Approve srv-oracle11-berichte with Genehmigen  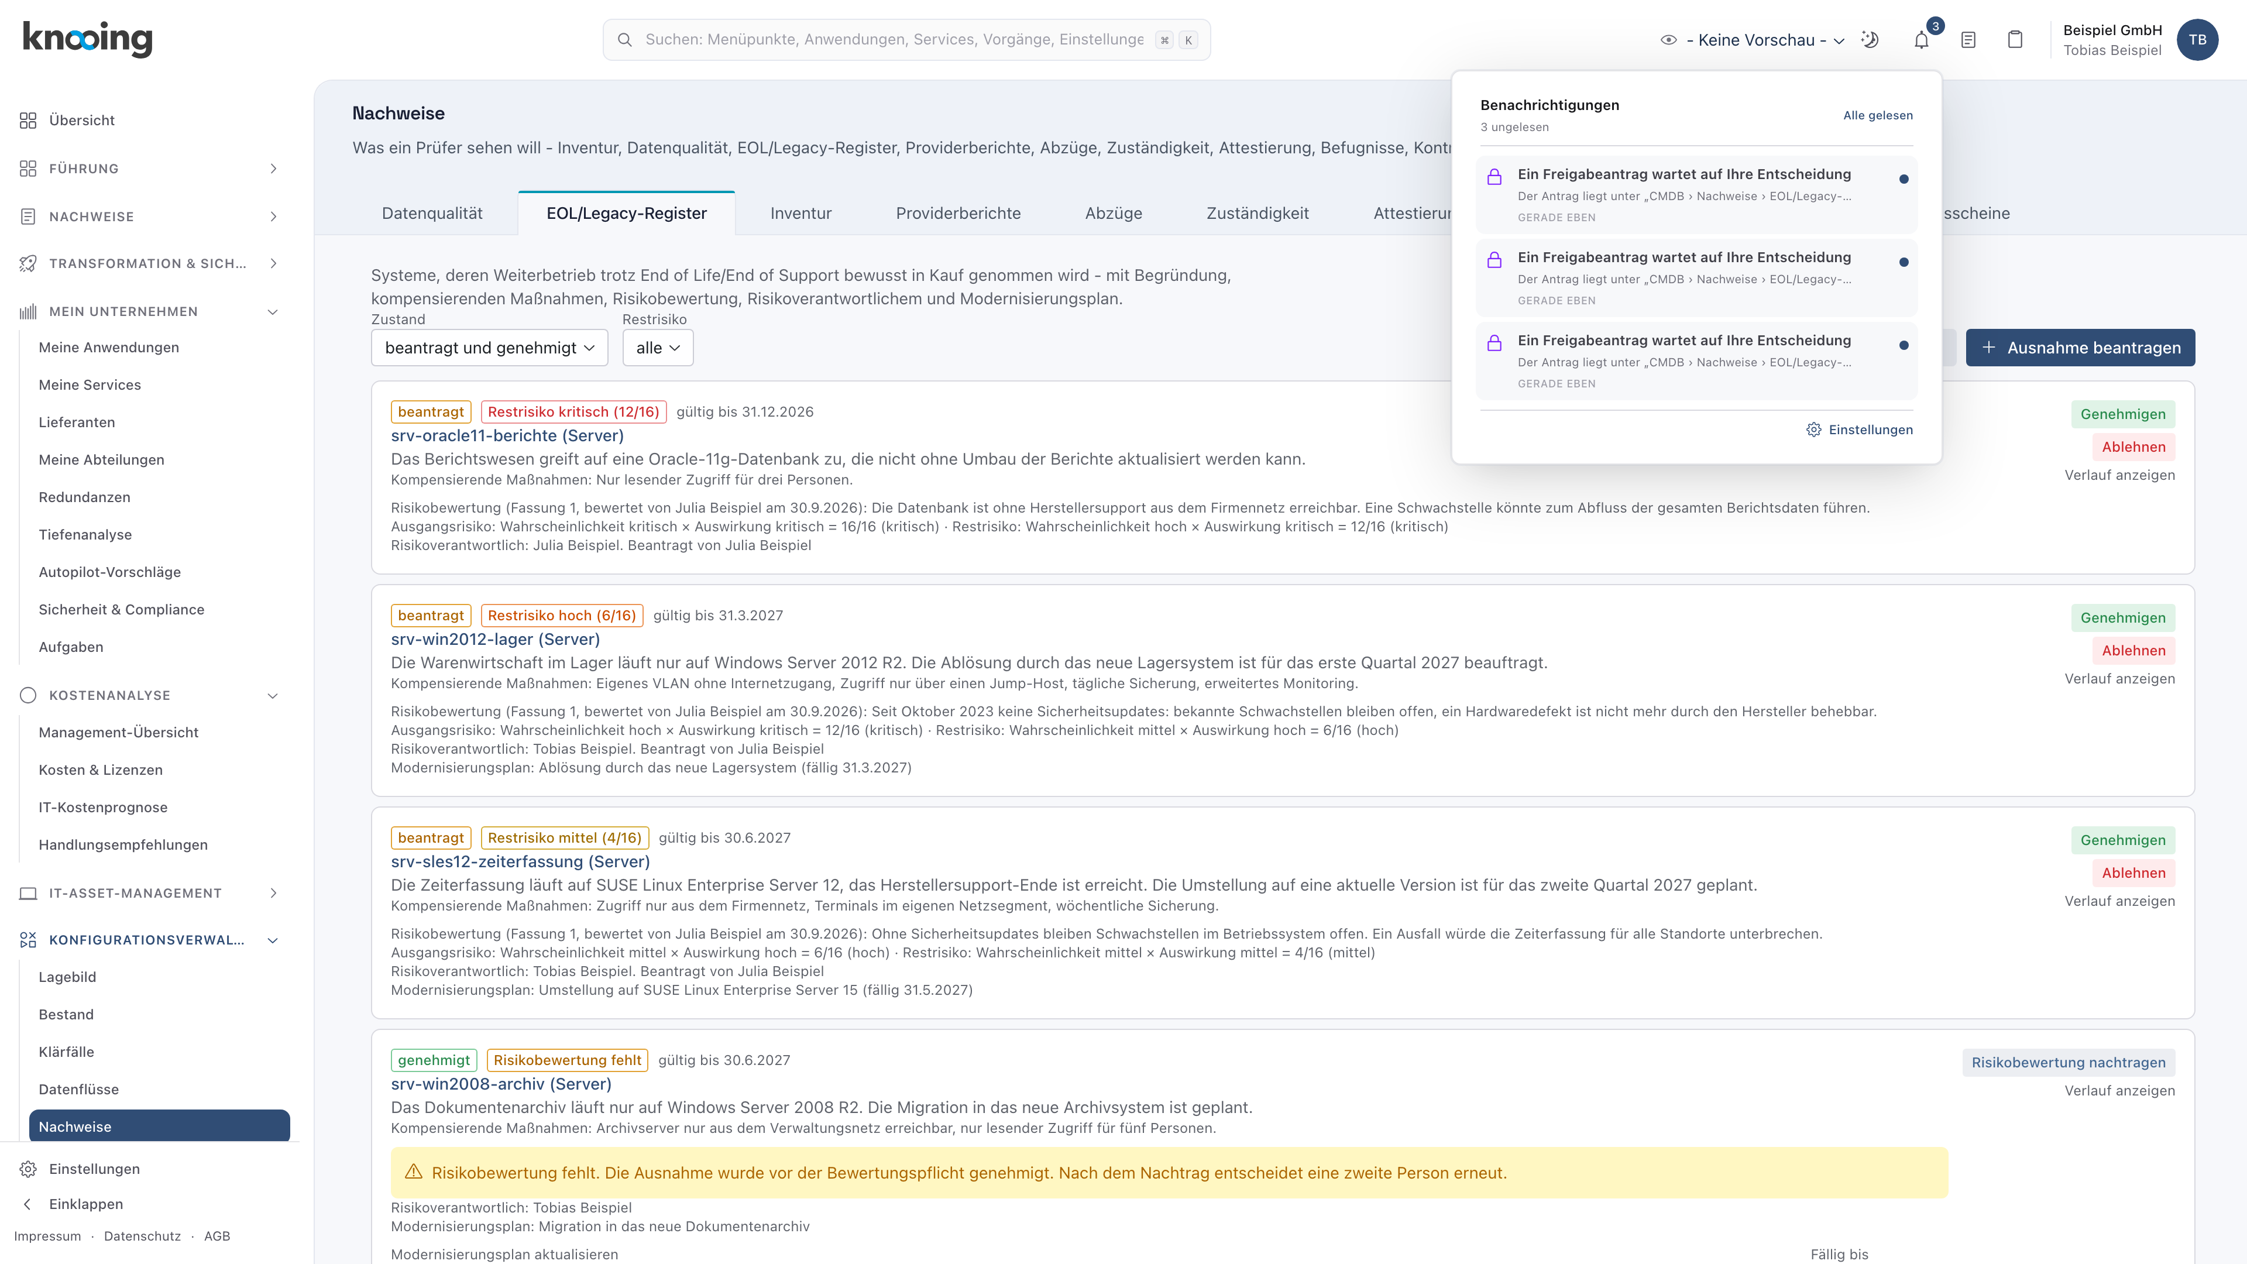pos(2123,414)
